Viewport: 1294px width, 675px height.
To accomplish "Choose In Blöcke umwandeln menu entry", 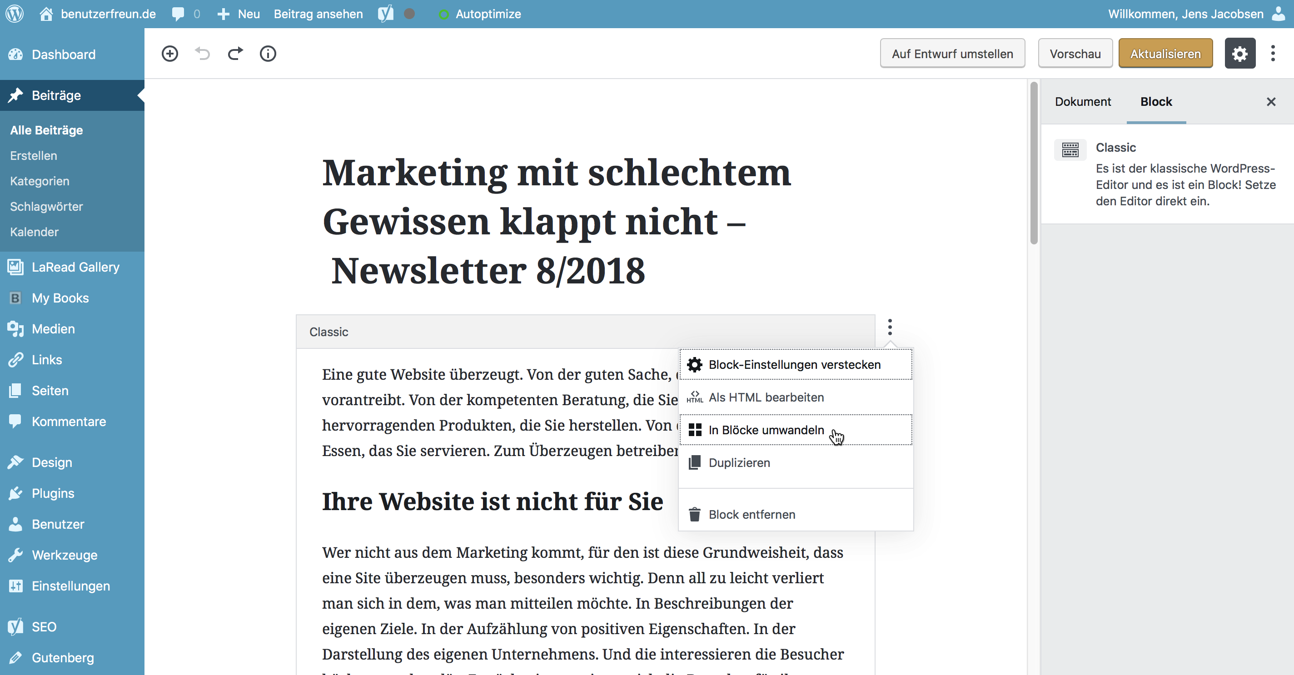I will pyautogui.click(x=796, y=429).
